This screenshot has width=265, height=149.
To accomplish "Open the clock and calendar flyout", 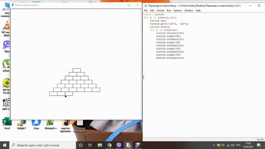I will [x=248, y=145].
